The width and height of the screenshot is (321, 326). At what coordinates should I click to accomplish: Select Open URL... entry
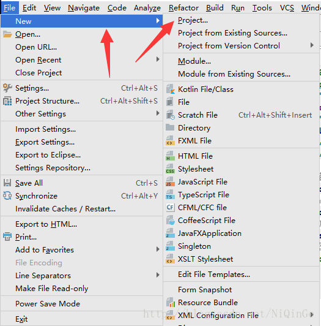(36, 47)
